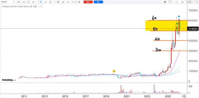Select the 1시간 hourly interval
199x98 pixels.
coord(18,2)
